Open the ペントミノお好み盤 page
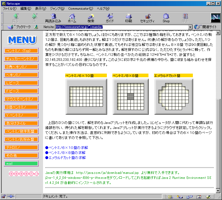 [x=21, y=139]
